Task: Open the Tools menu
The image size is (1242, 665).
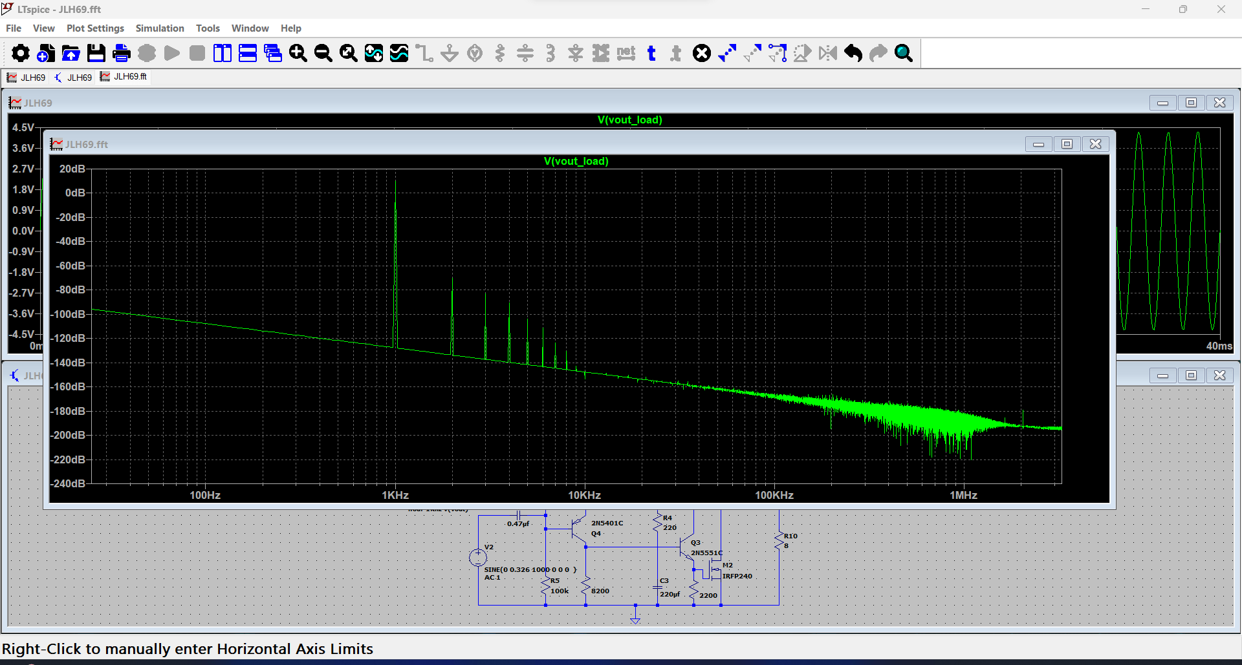Action: (x=208, y=28)
